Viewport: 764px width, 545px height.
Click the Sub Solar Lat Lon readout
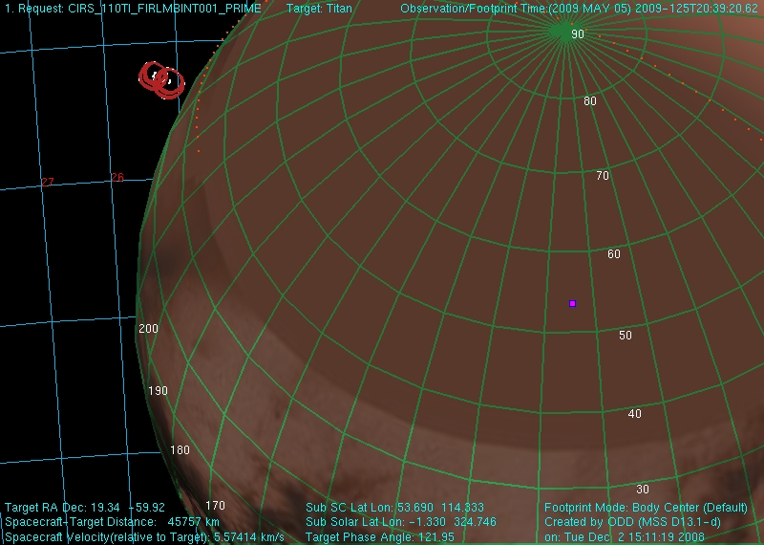(401, 522)
